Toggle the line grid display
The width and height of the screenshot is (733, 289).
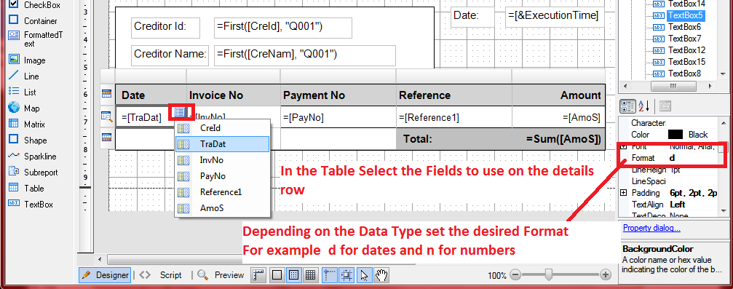click(310, 275)
